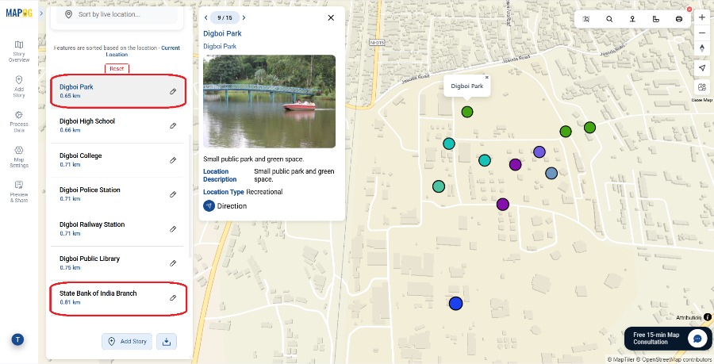Select the place pin tool in the toolbar
Screen dimensions: 714x364
(x=632, y=19)
